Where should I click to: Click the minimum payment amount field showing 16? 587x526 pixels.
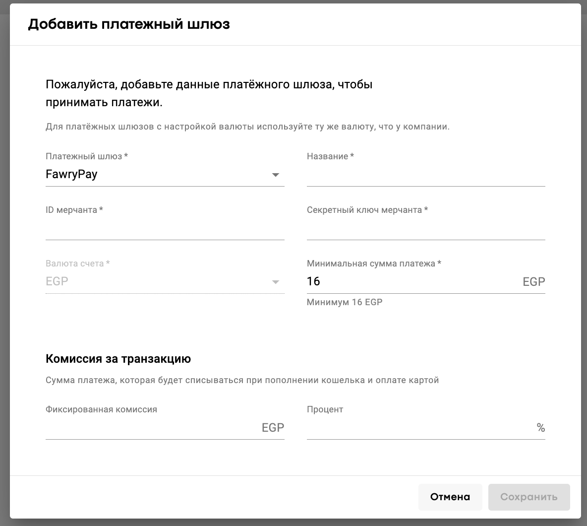[x=411, y=282]
